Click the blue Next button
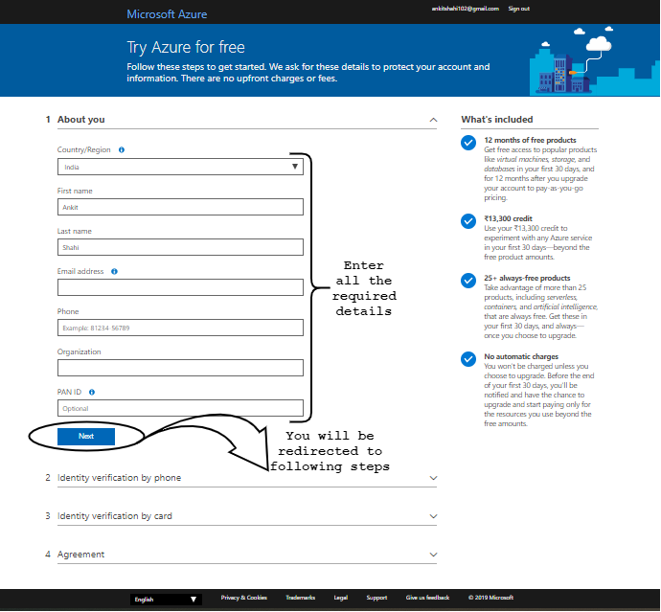Screen dimensions: 661x612 tap(86, 437)
